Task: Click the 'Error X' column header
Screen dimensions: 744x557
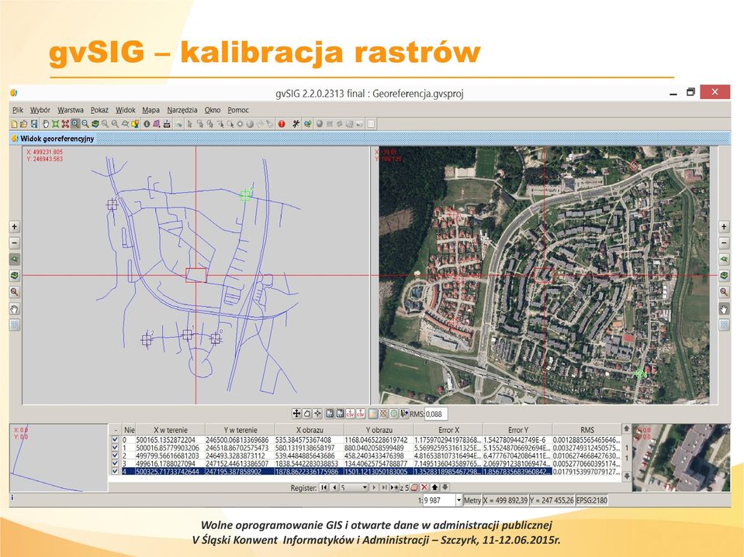Action: 448,430
